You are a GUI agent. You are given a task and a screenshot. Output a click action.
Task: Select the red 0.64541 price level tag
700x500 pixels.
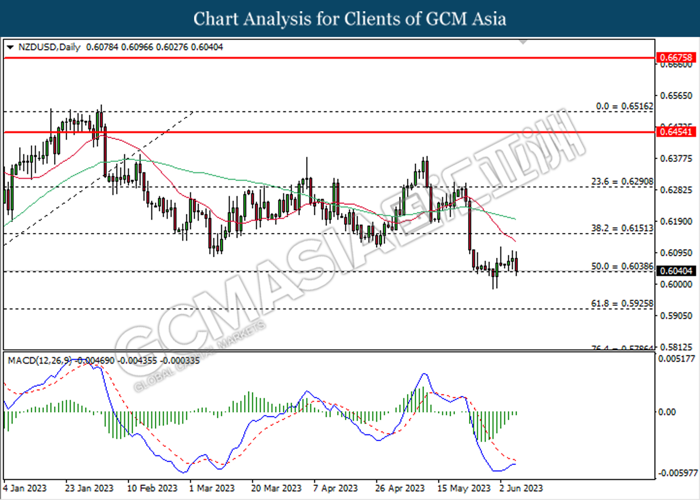(676, 132)
